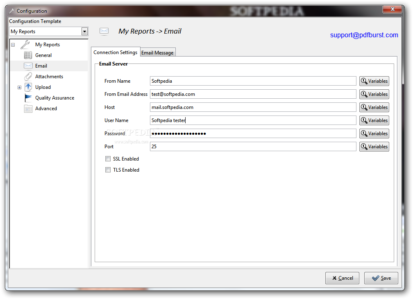Click Variables button for From Email Address
Screen dimensions: 413x299
point(374,94)
